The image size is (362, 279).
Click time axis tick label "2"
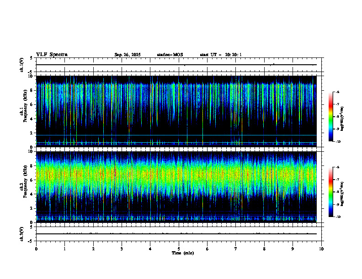pyautogui.click(x=93, y=249)
